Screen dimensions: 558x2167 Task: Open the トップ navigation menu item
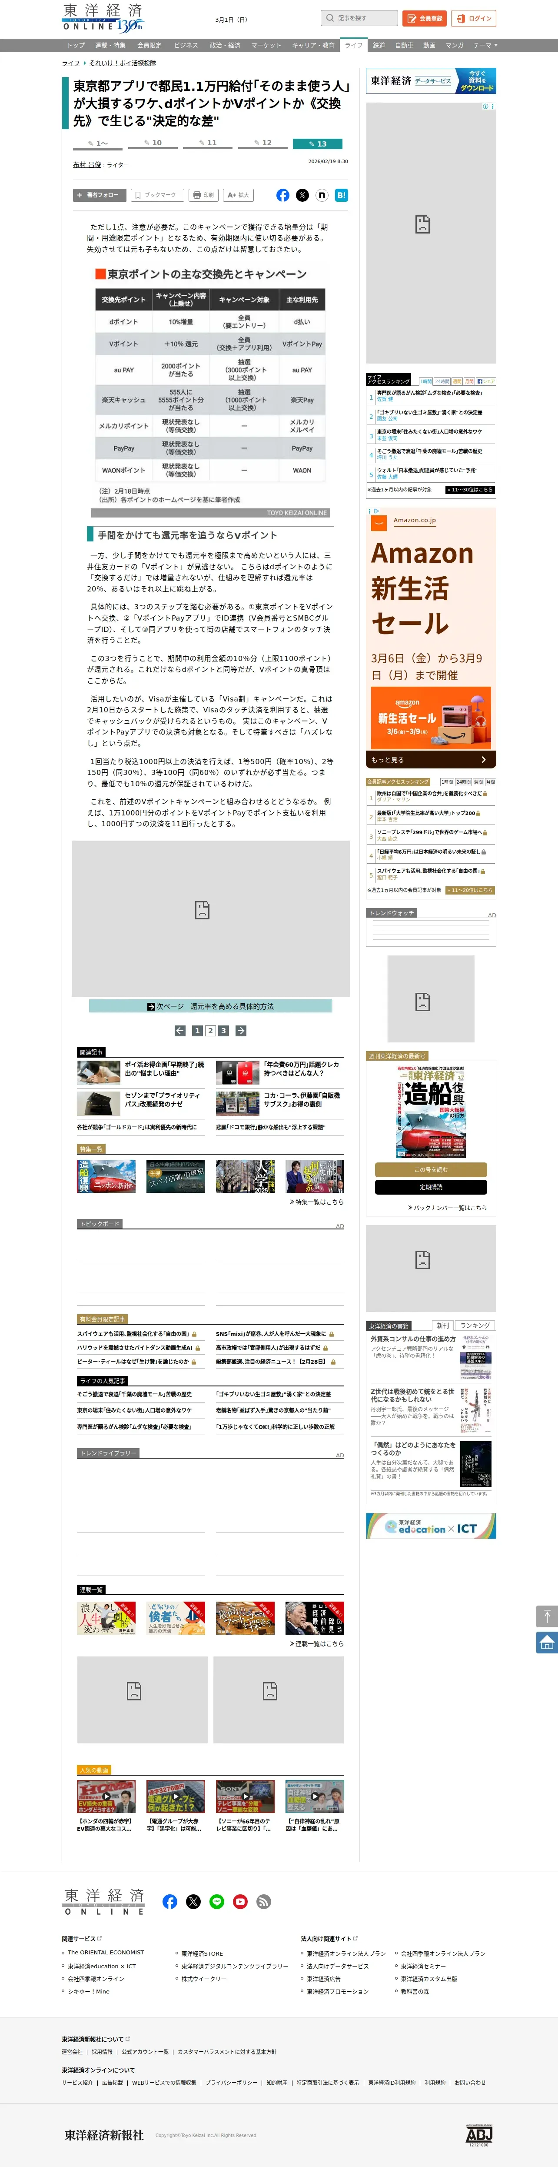[76, 45]
